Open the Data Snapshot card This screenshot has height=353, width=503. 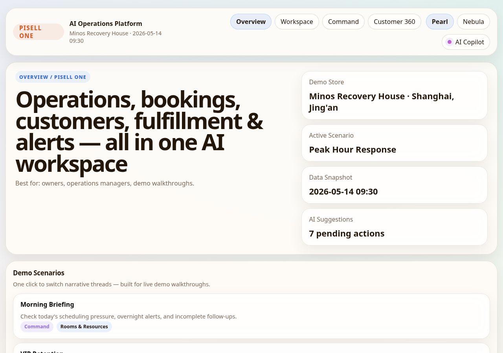395,185
